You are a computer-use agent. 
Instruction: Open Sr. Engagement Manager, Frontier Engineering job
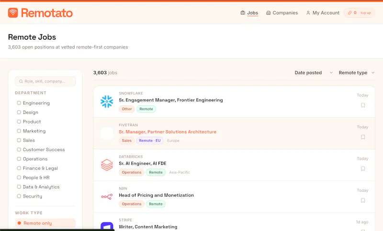171,100
